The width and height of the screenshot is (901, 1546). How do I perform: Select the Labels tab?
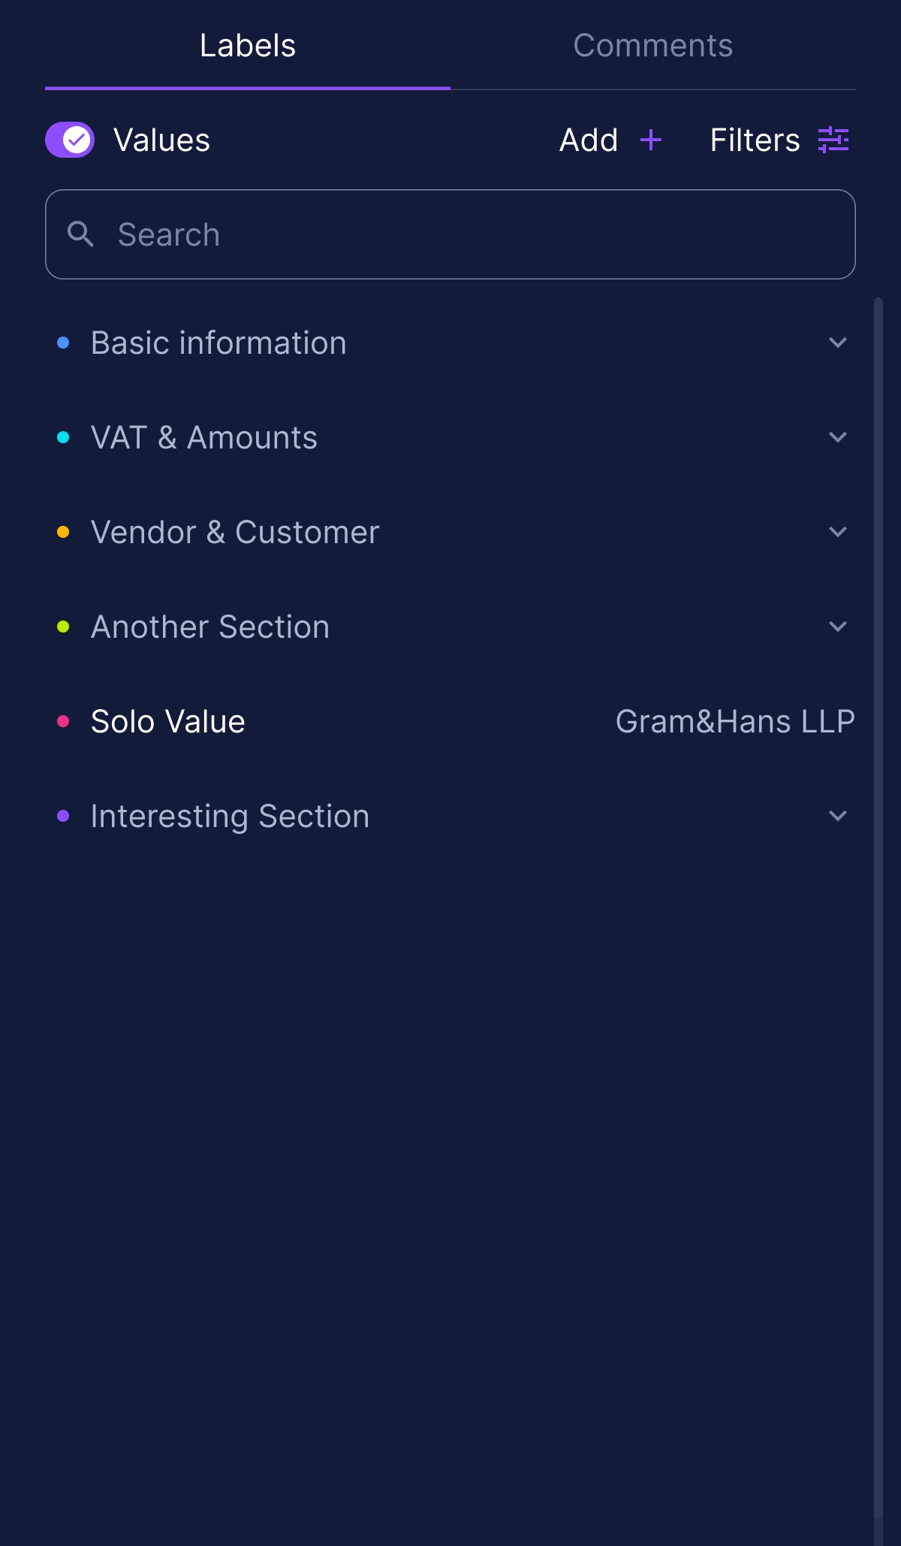[x=248, y=46]
